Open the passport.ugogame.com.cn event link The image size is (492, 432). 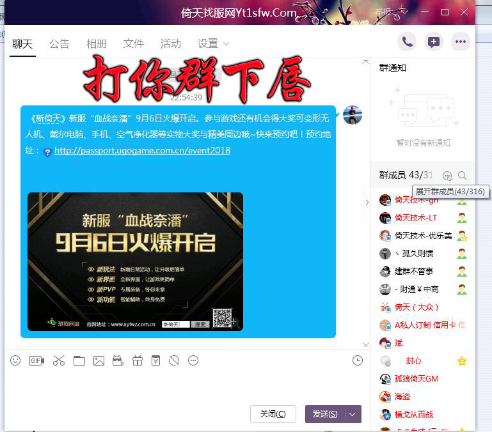coord(142,150)
